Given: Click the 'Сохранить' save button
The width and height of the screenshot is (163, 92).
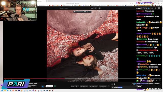Looking at the screenshot, I should [103, 86].
